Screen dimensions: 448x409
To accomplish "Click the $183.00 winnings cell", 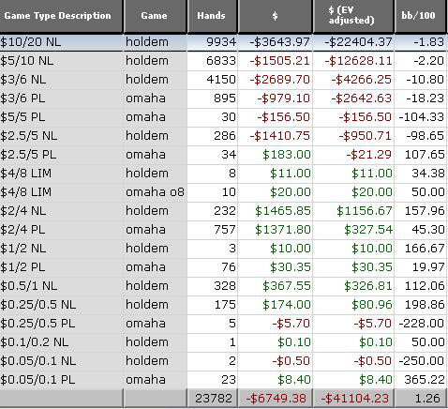I will coord(276,155).
